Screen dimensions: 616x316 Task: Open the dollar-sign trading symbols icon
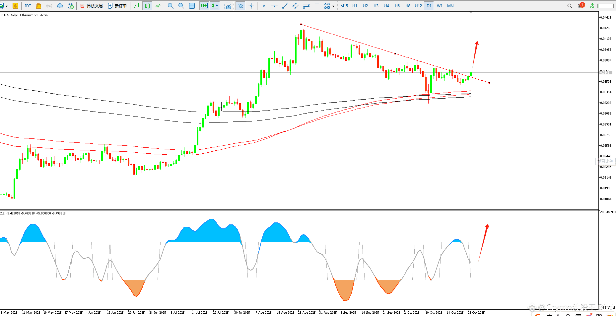click(15, 6)
